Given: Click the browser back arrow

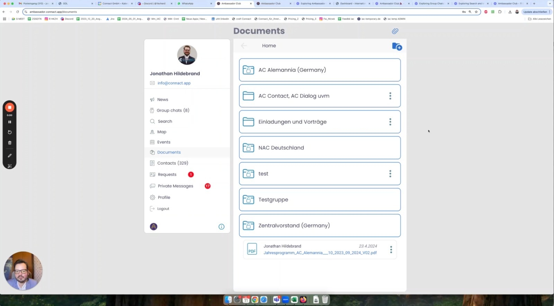Looking at the screenshot, I should pos(4,12).
